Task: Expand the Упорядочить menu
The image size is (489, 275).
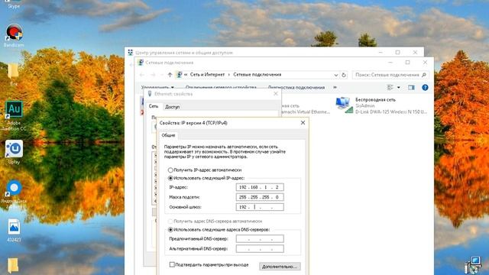Action: pyautogui.click(x=157, y=87)
